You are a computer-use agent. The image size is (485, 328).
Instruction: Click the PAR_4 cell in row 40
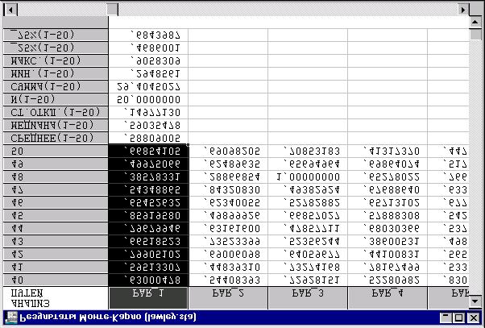pos(388,280)
